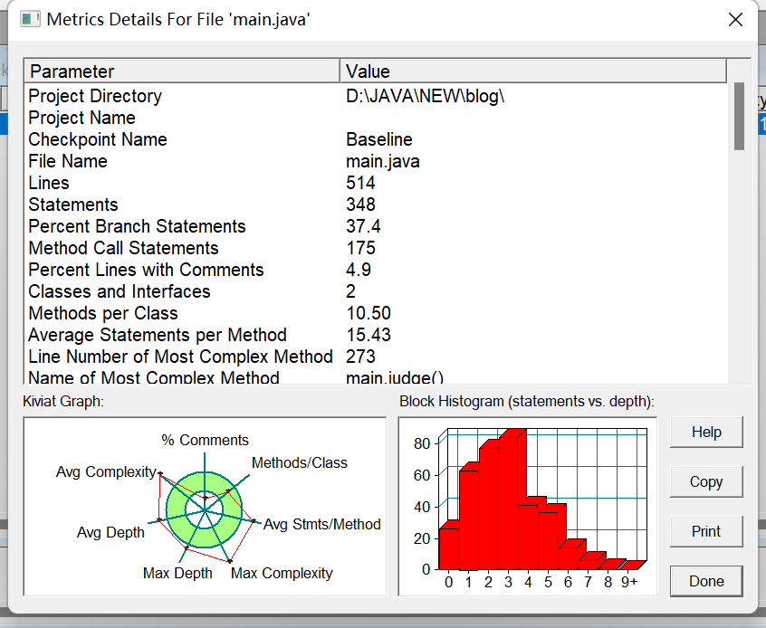Click the Methods/Class axis label
This screenshot has width=766, height=628.
tap(300, 463)
